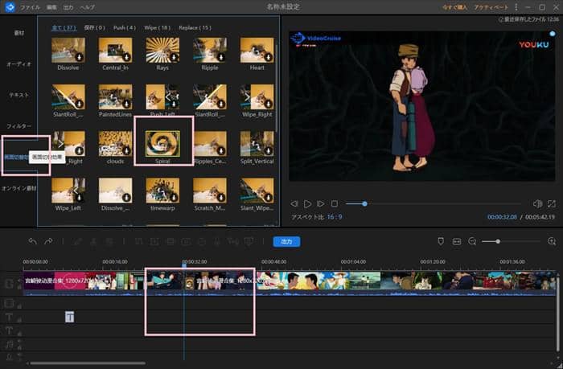Open fullscreen preview

(x=552, y=204)
